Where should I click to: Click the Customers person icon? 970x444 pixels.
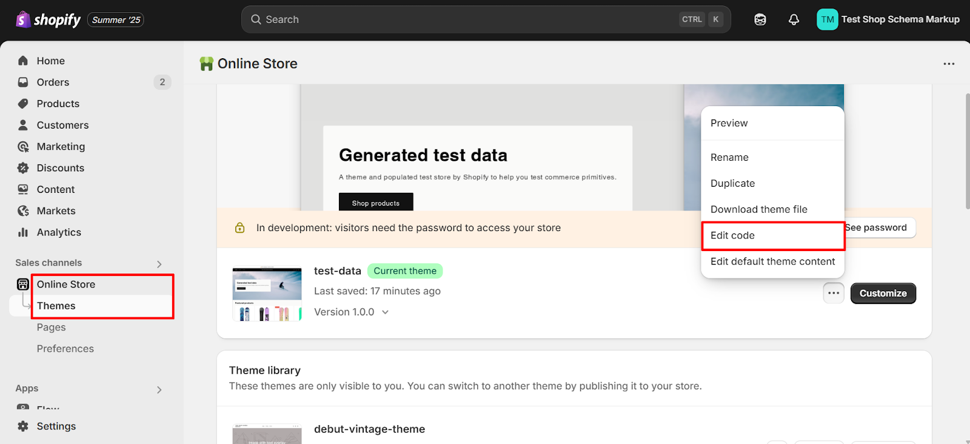(23, 125)
